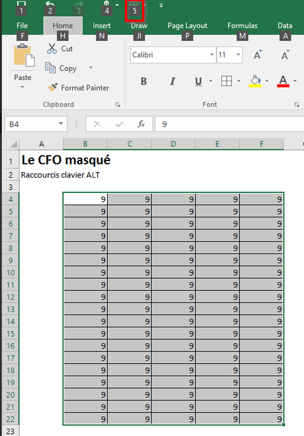Click the Insert Function fx icon
Screen dimensions: 304x436
(x=141, y=124)
